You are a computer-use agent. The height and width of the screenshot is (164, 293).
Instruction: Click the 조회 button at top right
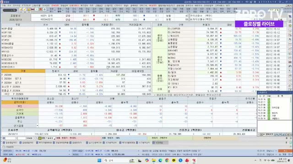click(x=280, y=19)
